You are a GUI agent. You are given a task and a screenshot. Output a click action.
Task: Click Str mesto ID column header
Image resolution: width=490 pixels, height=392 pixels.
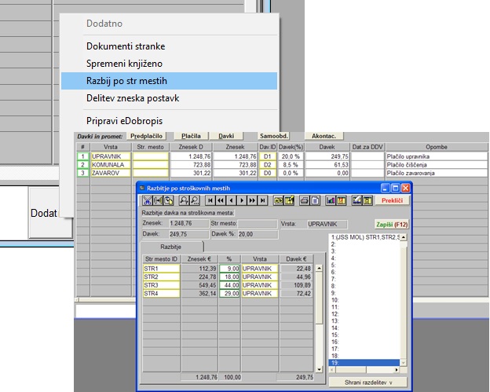[161, 259]
